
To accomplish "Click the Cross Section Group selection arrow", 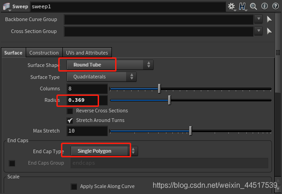I will coord(269,31).
